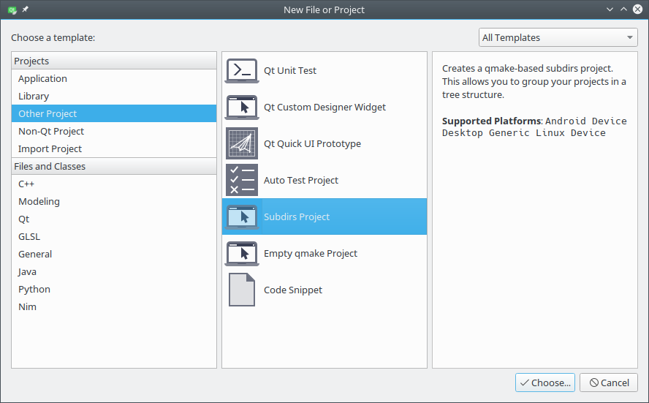The width and height of the screenshot is (649, 403).
Task: Select the Modeling category
Action: [x=114, y=201]
